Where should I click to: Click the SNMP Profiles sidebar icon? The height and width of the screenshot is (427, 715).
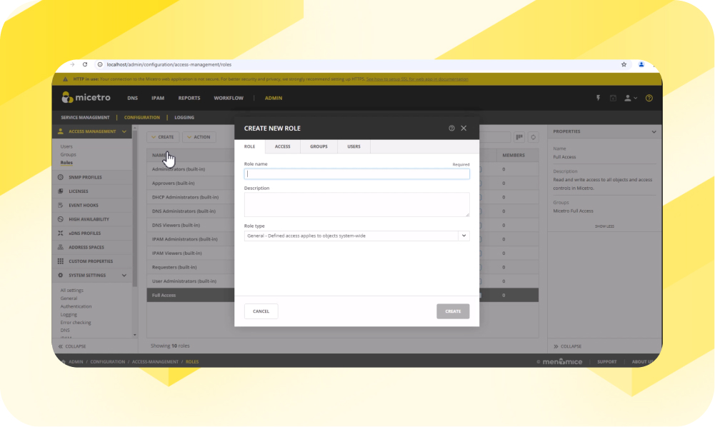point(61,177)
